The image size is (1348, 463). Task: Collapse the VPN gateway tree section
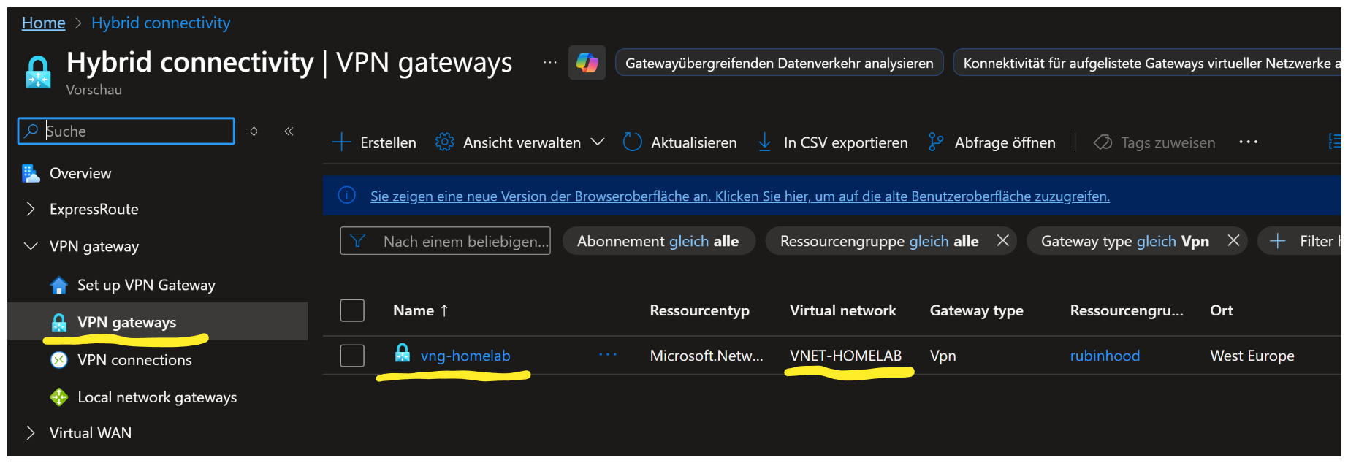[x=31, y=247]
